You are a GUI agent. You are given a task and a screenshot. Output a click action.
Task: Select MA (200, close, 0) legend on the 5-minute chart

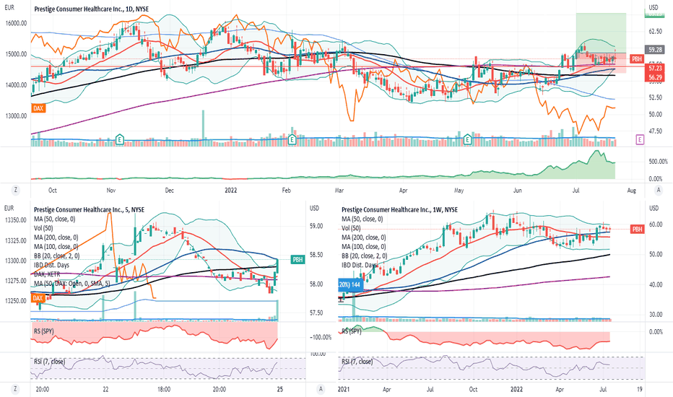tap(56, 237)
